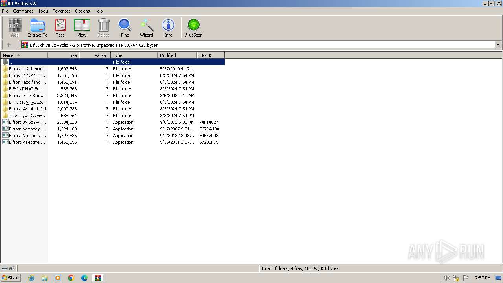Click the size value 2,874,446
The height and width of the screenshot is (283, 503).
tap(67, 96)
